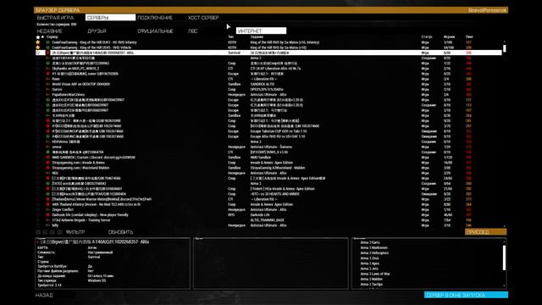
Task: Click the server list vertical scrollbar thumb
Action: coord(505,48)
